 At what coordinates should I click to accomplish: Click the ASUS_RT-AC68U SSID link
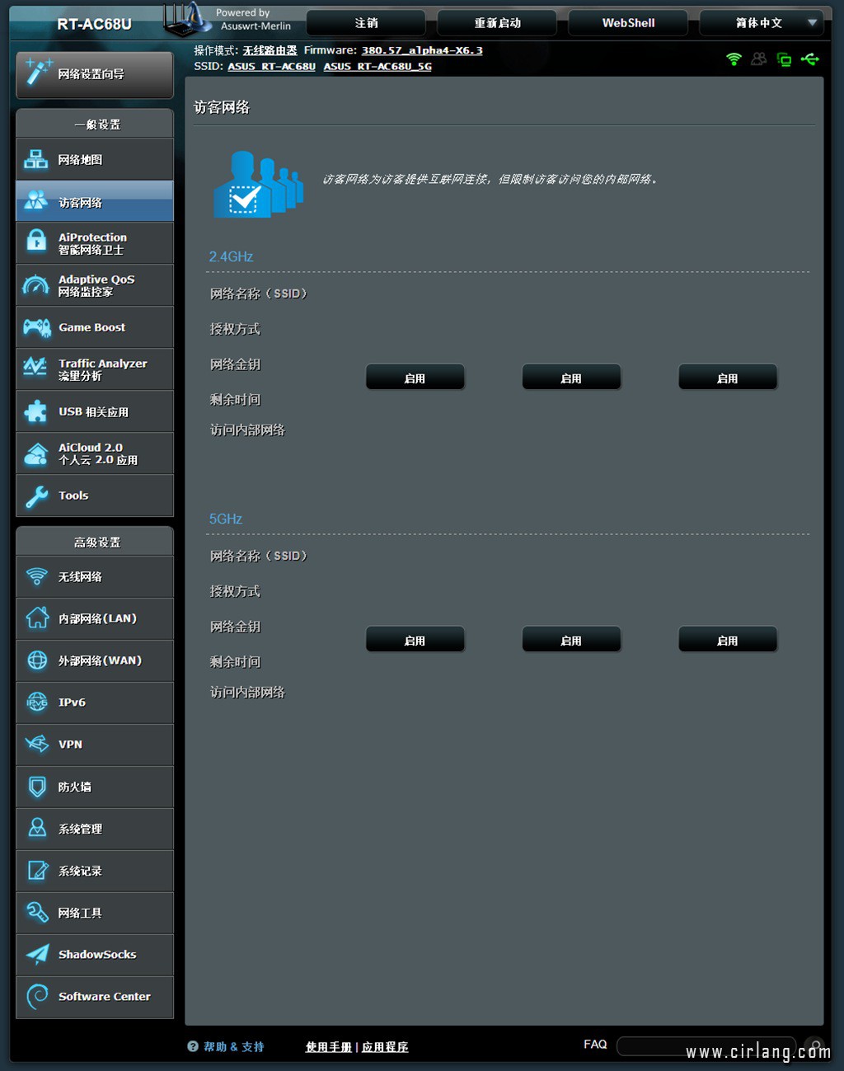click(x=272, y=66)
